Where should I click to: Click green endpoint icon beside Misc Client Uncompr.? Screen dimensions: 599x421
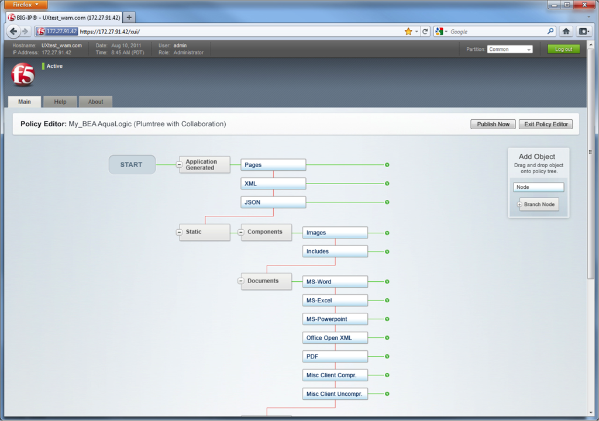(x=387, y=394)
